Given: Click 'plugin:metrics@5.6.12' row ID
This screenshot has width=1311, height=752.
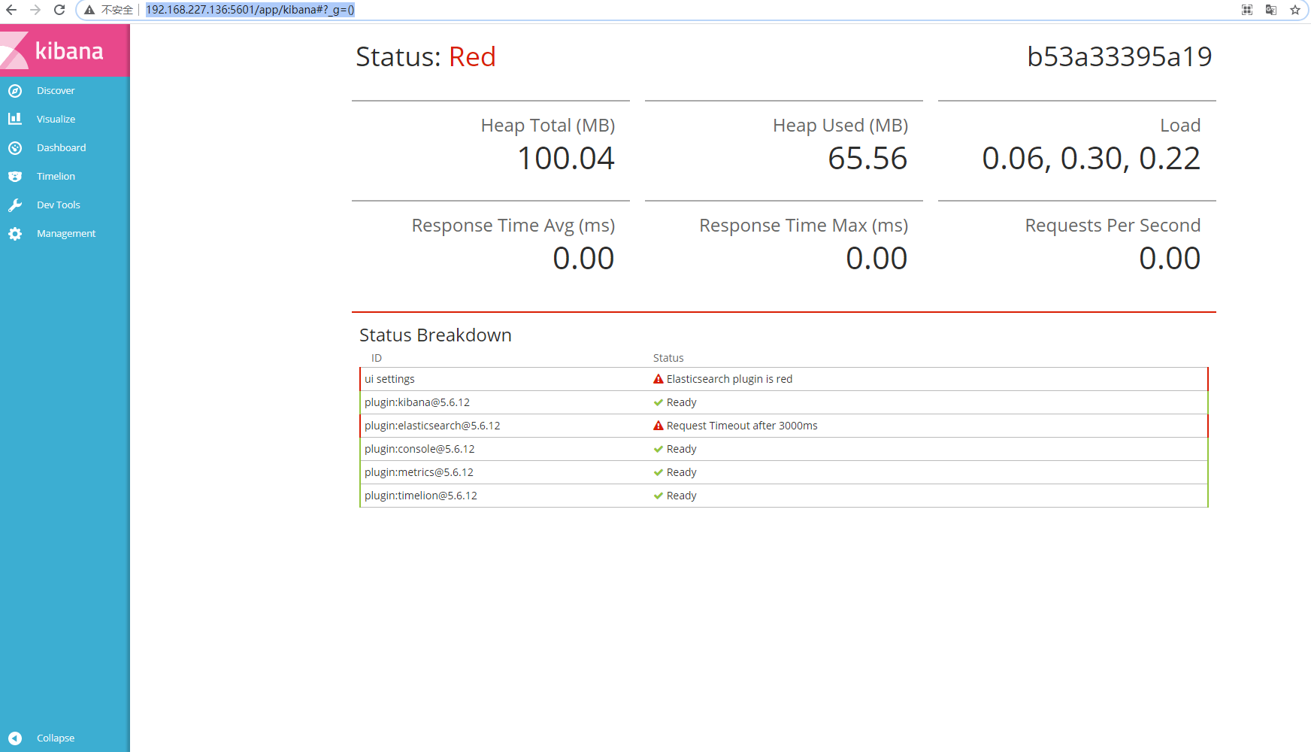Looking at the screenshot, I should point(419,472).
